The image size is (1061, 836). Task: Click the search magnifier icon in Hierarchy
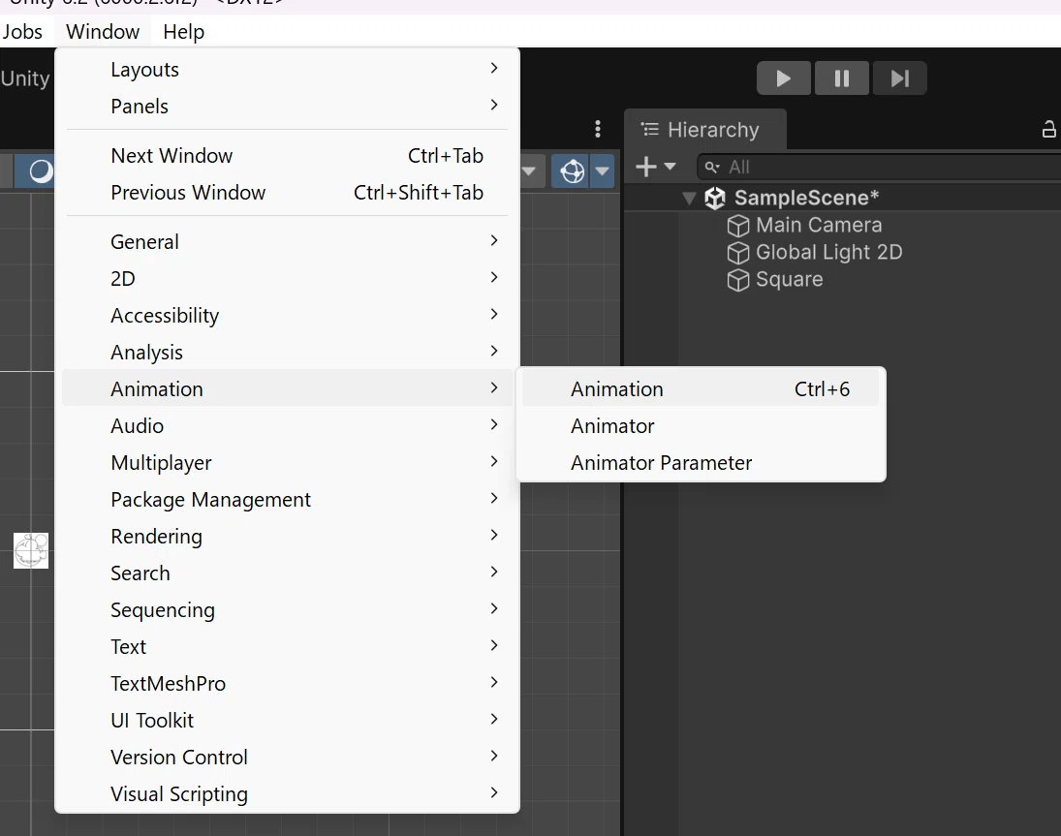pos(712,167)
